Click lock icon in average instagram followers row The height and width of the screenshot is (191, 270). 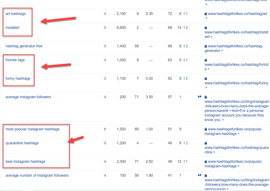pyautogui.click(x=205, y=97)
